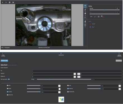Viewport: 123px width, 104px height.
Task: Toggle the Brightness augmentation switch
Action: tap(68, 89)
